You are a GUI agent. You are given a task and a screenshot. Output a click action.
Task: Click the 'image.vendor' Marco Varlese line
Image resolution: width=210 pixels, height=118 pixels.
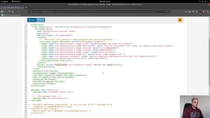coord(79,52)
